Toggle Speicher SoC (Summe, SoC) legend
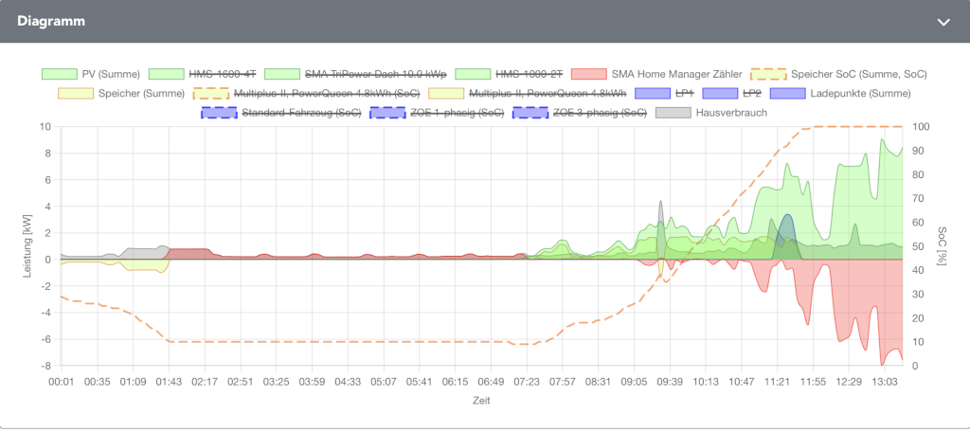Image resolution: width=970 pixels, height=433 pixels. [839, 74]
